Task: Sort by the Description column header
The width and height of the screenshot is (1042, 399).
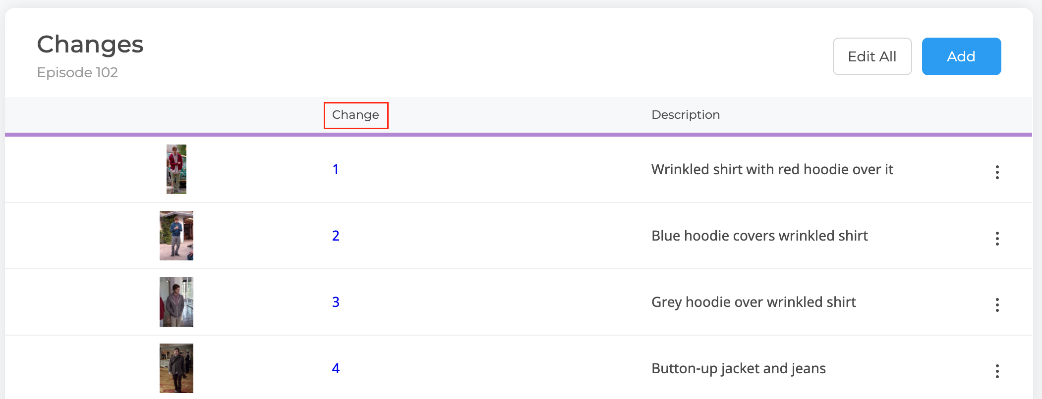Action: click(686, 115)
